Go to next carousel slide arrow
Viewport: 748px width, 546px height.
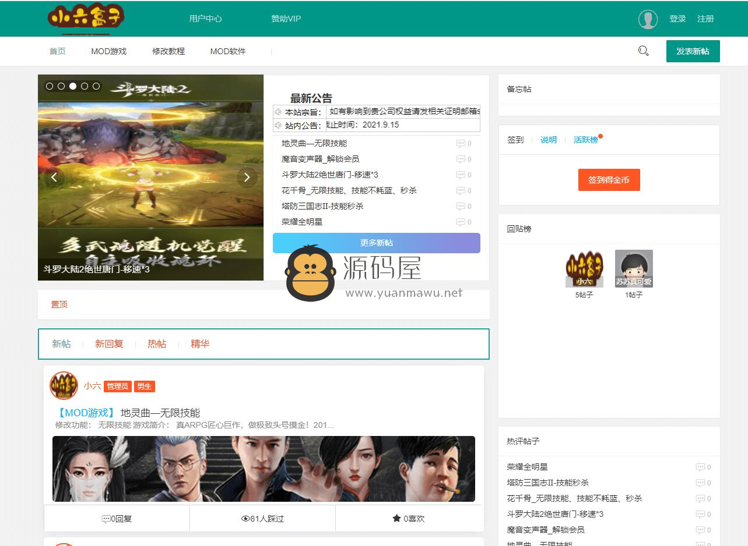tap(247, 177)
